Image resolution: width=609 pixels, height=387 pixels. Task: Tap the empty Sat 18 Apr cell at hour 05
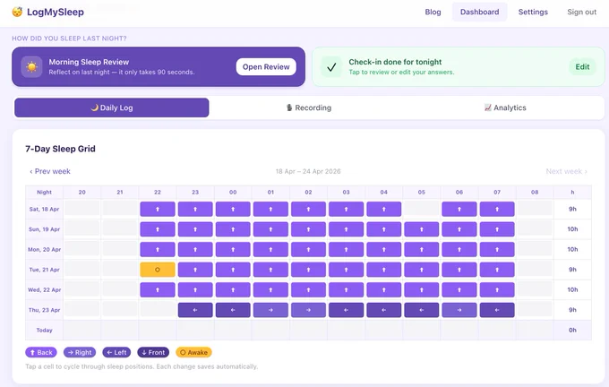click(x=422, y=209)
